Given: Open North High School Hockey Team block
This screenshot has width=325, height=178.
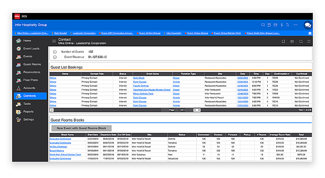Looking at the screenshot, I should [65, 155].
